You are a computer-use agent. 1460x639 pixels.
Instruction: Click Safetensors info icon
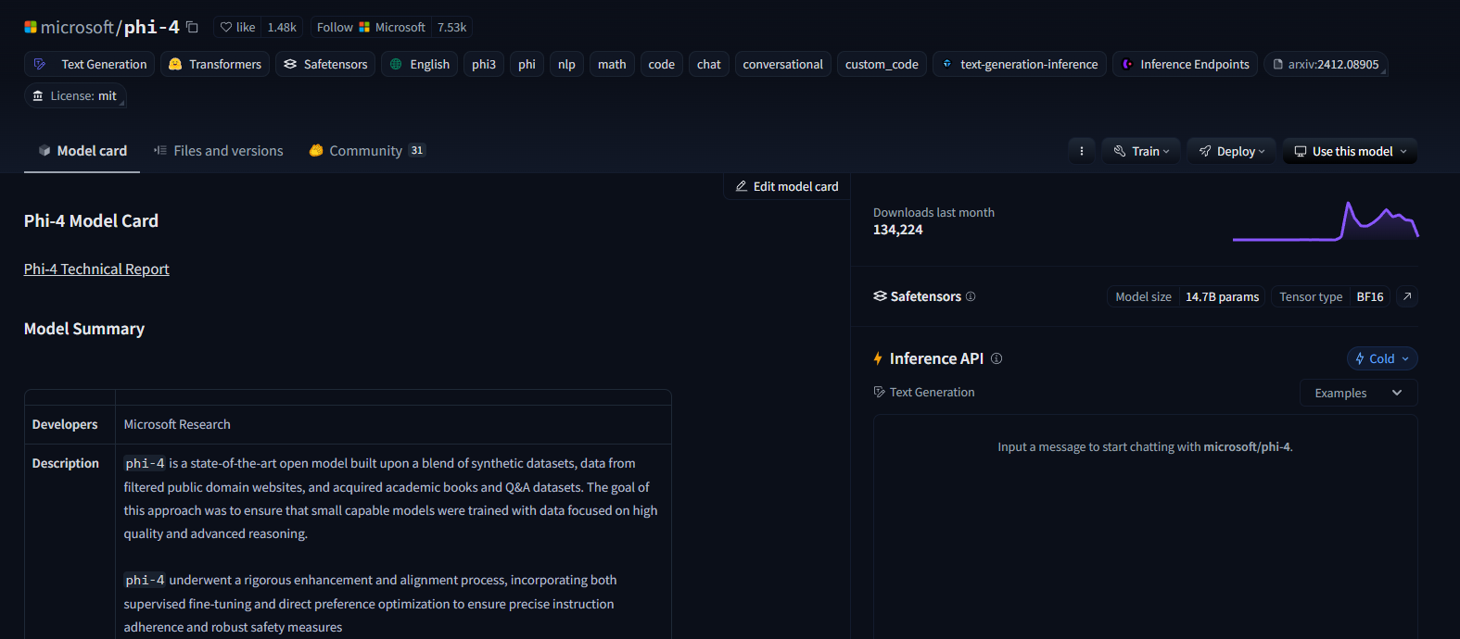tap(971, 296)
